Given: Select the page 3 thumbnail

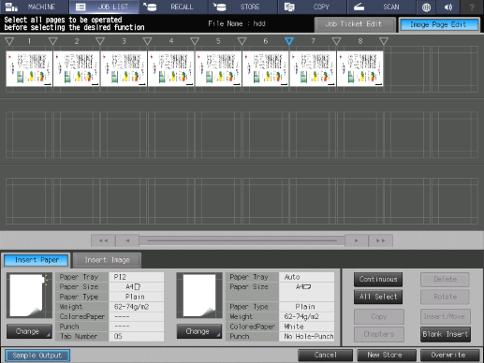Looking at the screenshot, I should click(x=124, y=68).
